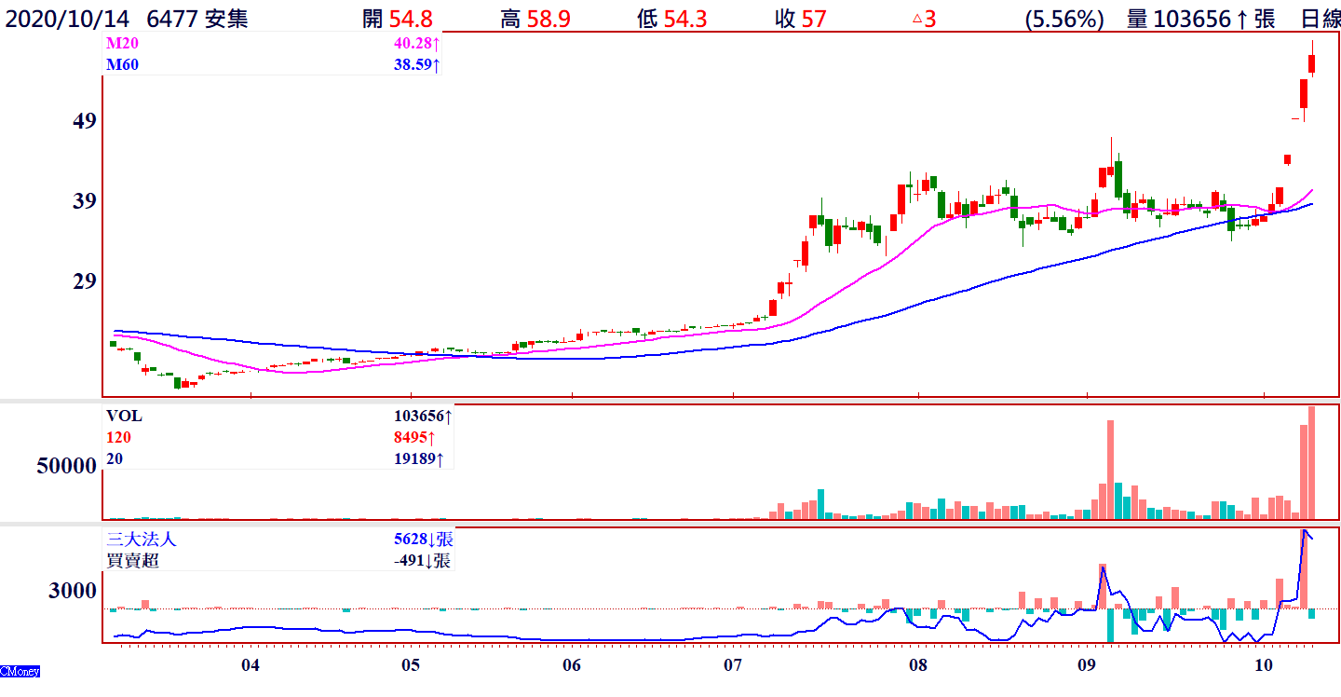The width and height of the screenshot is (1341, 697).
Task: Click the CMoney logo in bottom corner
Action: 20,671
